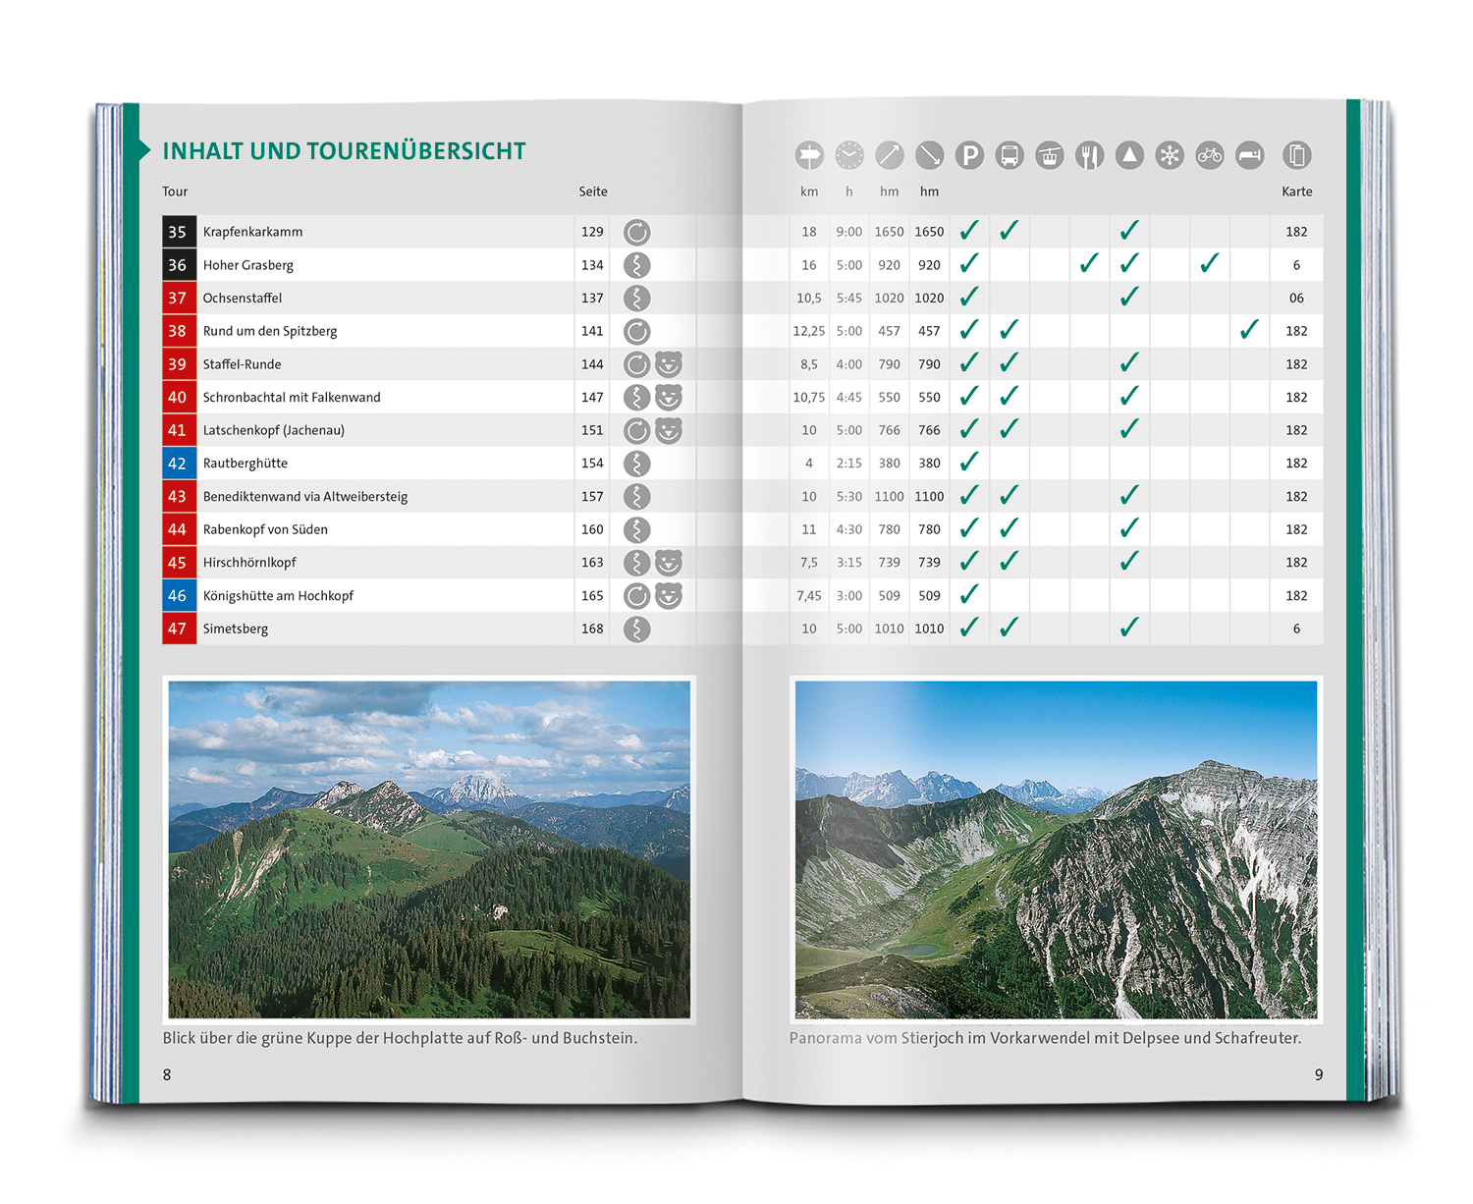Click the circular loop icon for Krapfenkarkamm
This screenshot has height=1204, width=1473.
637,233
